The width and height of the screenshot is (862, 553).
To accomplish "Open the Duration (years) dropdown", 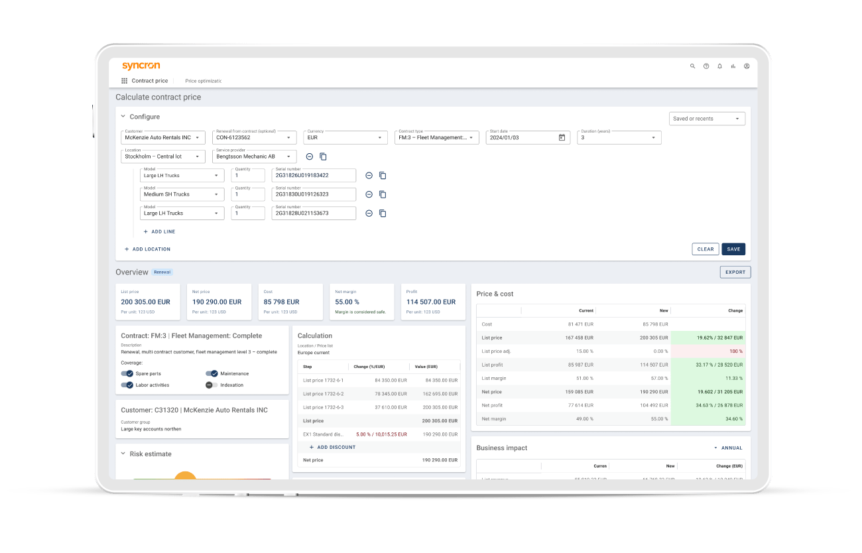I will [654, 137].
